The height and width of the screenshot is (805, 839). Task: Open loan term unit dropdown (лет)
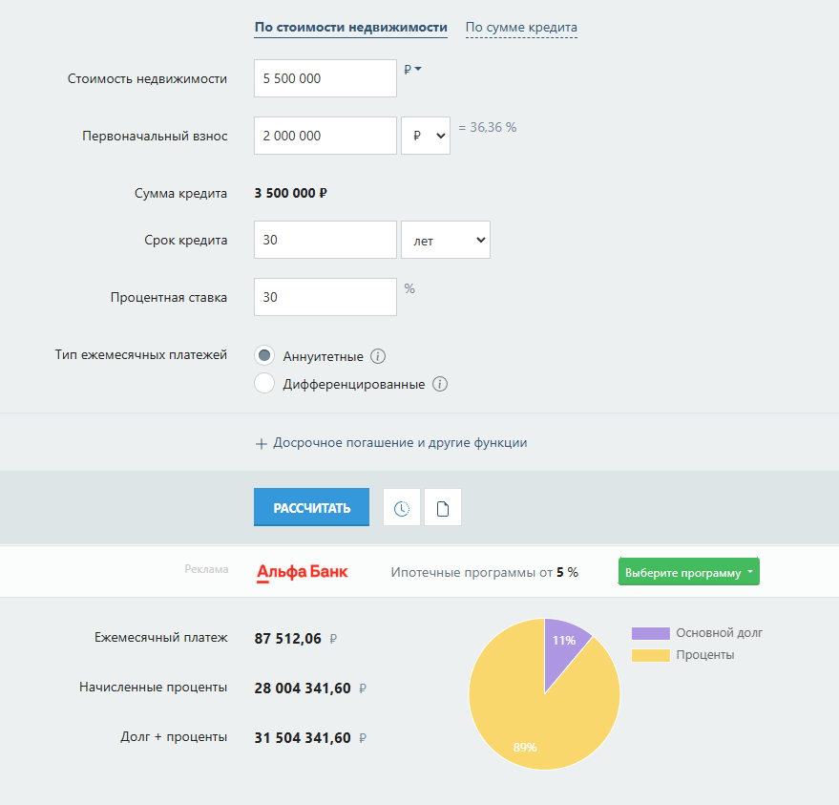pyautogui.click(x=446, y=241)
